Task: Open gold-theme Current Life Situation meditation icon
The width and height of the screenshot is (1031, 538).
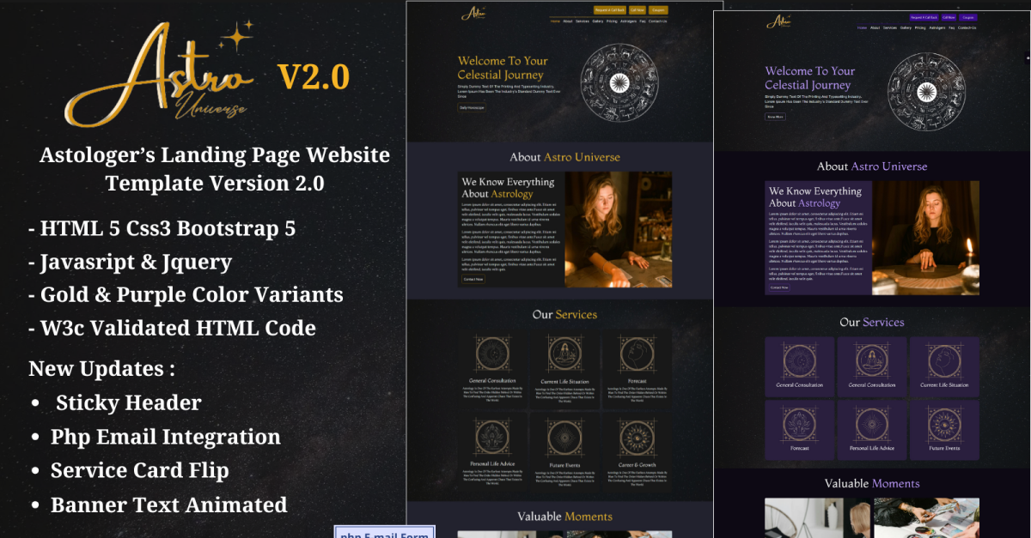Action: point(564,353)
